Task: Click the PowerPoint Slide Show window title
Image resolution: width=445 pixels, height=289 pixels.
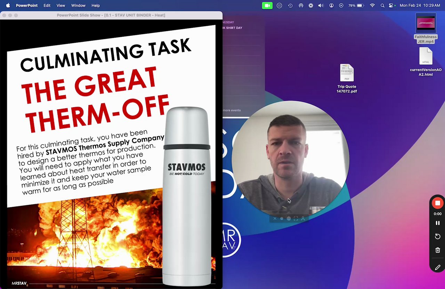Action: 111,15
